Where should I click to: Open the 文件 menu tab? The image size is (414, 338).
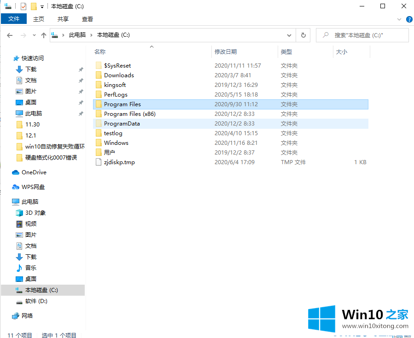14,19
